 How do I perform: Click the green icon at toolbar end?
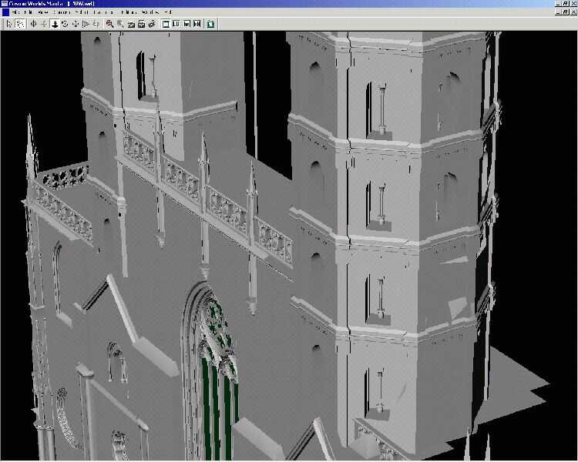210,24
